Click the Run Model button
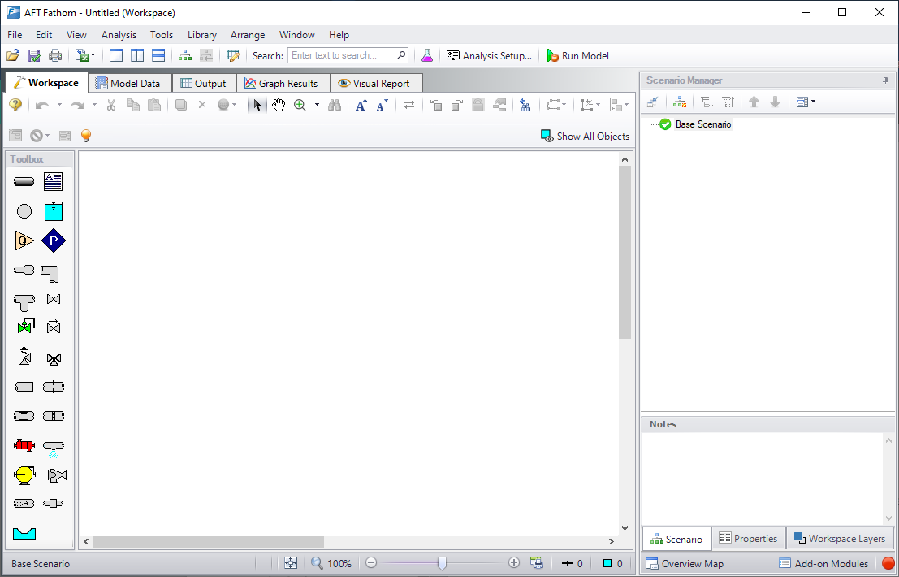This screenshot has width=899, height=577. tap(577, 56)
